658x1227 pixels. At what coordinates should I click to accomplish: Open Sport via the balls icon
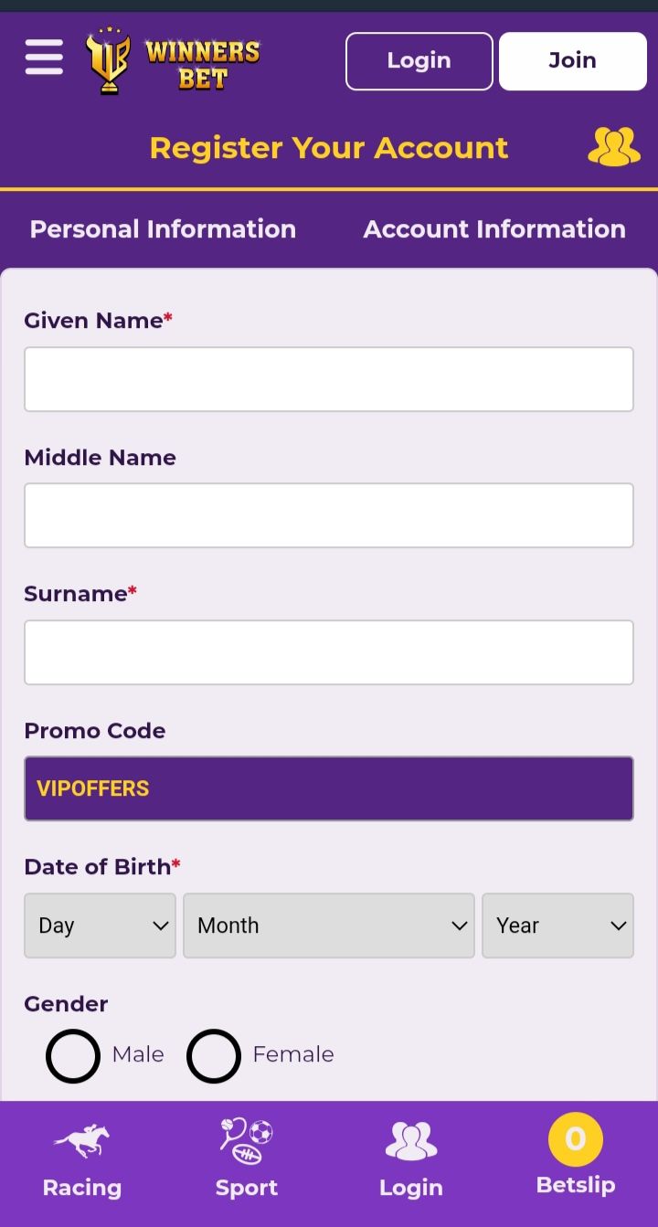(x=247, y=1140)
